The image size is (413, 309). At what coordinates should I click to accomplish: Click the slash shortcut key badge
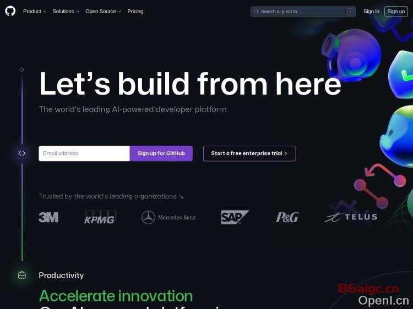[350, 12]
